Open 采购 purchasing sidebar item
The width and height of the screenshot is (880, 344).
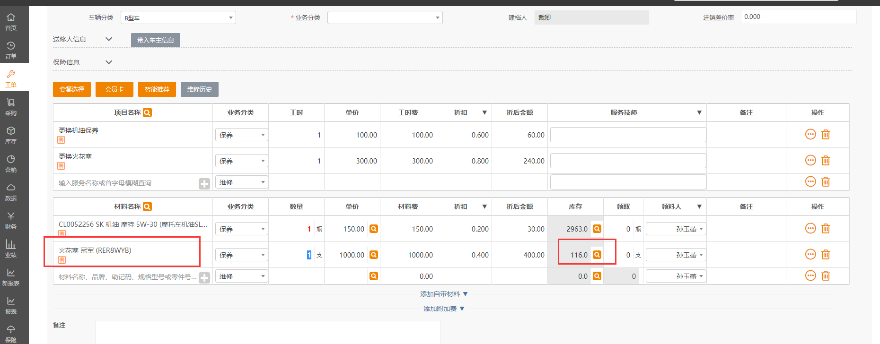point(11,107)
